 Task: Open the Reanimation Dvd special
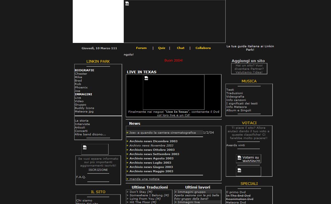239,199
